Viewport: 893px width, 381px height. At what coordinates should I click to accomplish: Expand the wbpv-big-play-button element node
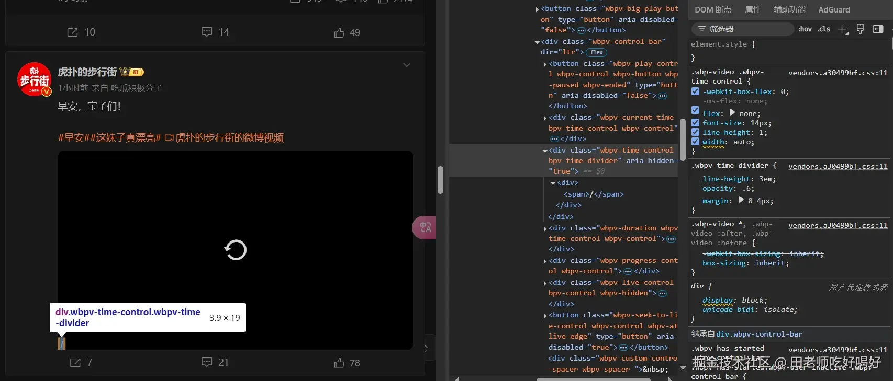538,9
